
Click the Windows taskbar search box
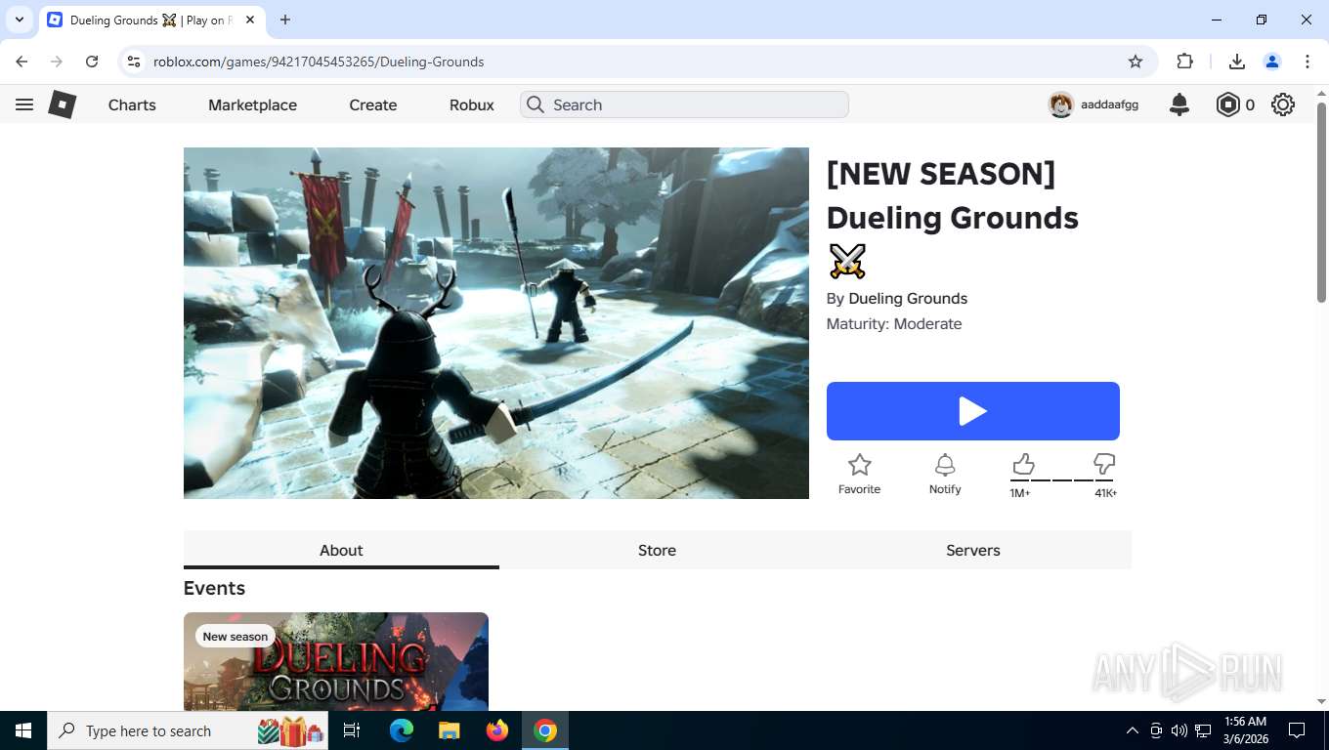(188, 730)
